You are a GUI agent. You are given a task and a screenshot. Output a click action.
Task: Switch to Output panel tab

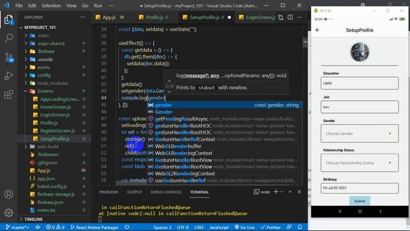(x=135, y=192)
